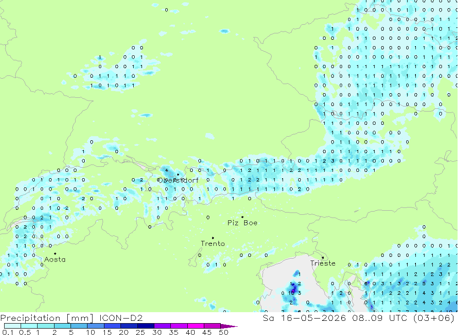458x335 pixels.
Task: Click the legend value 50
Action: tap(224, 332)
